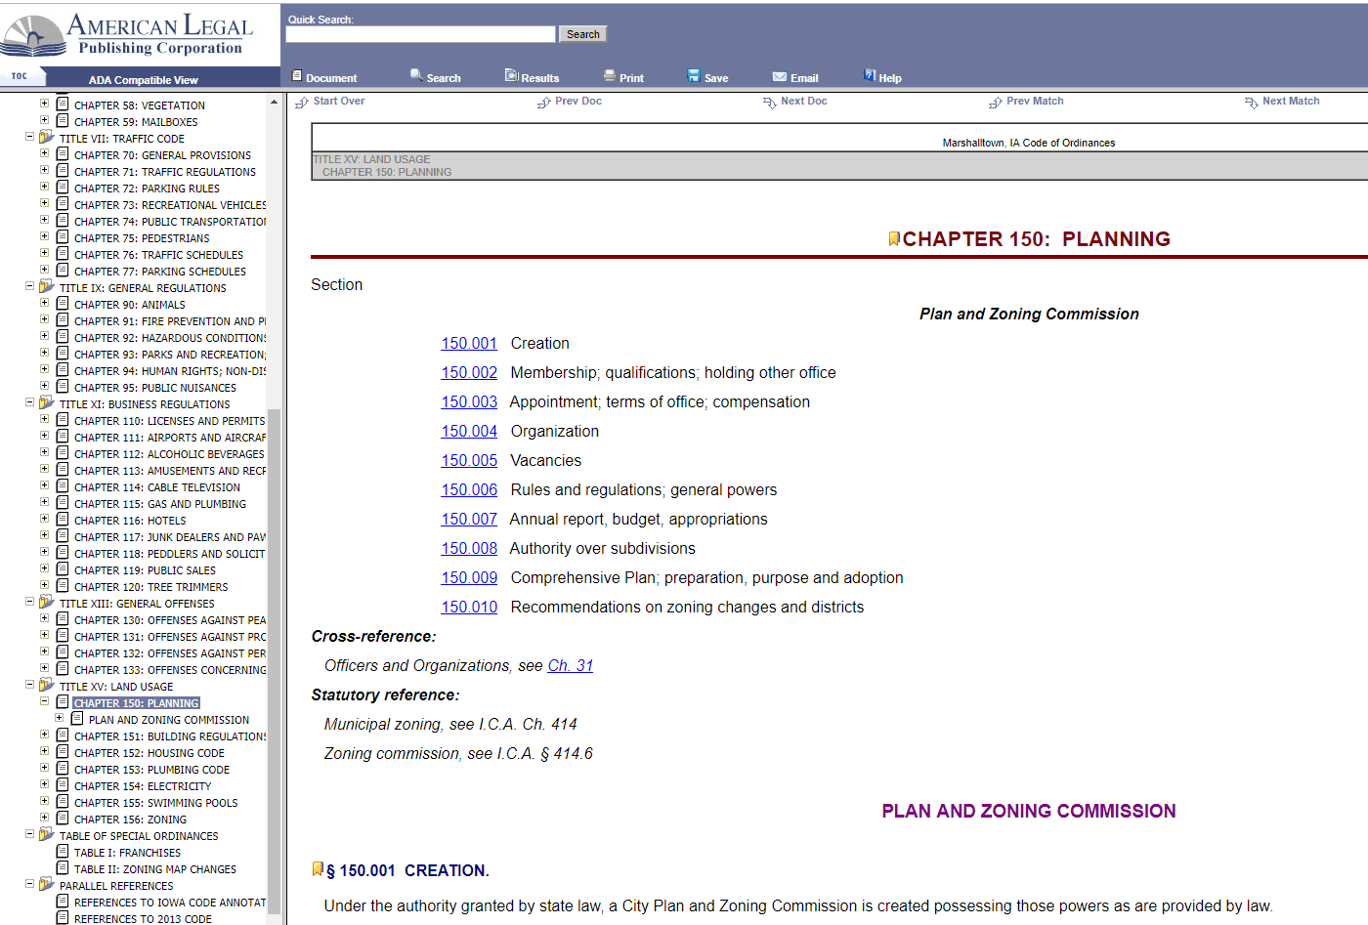1368x925 pixels.
Task: Open the Email icon
Action: 778,75
